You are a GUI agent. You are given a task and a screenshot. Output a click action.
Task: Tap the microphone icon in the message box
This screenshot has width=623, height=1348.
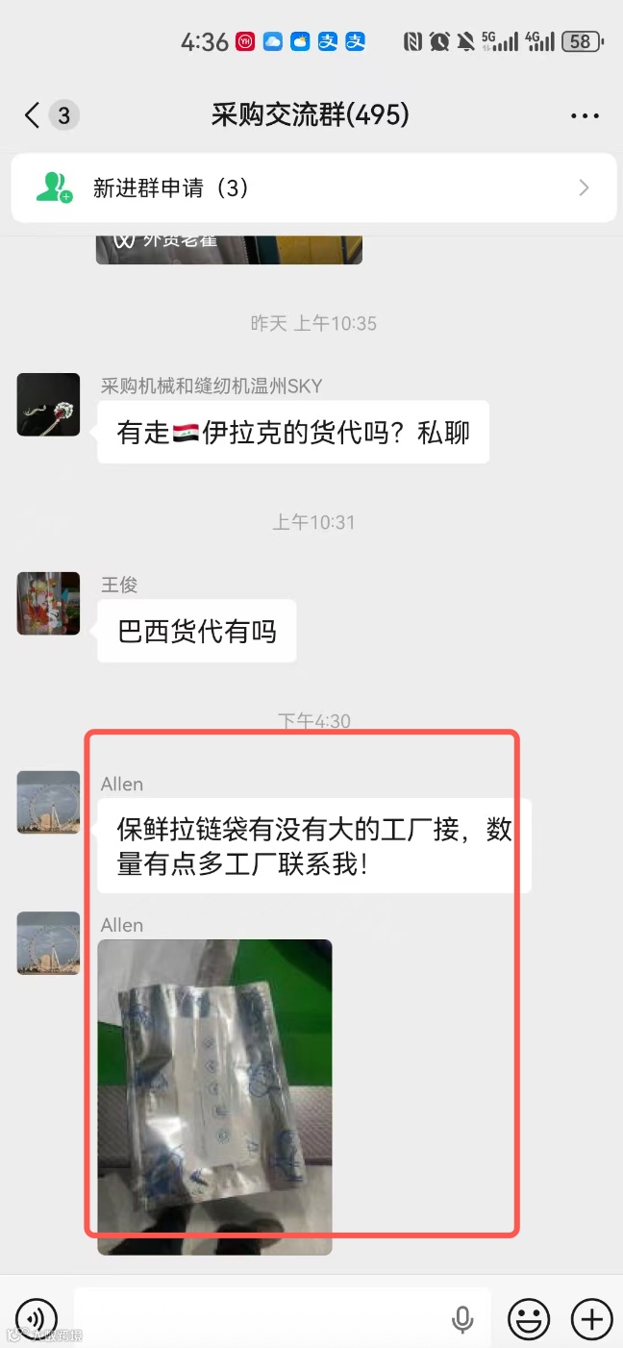click(x=462, y=1318)
